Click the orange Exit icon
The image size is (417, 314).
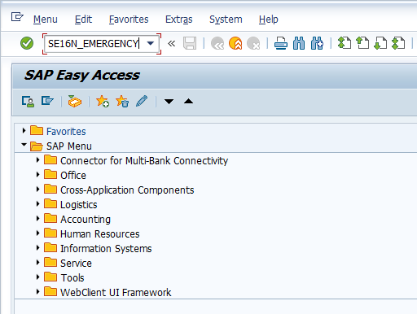(235, 43)
